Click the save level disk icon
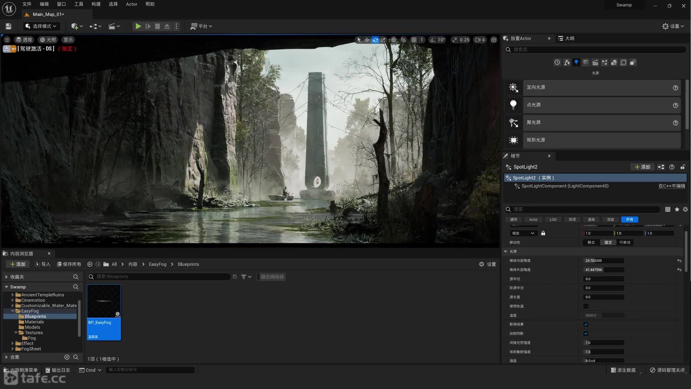This screenshot has height=389, width=691. (9, 26)
